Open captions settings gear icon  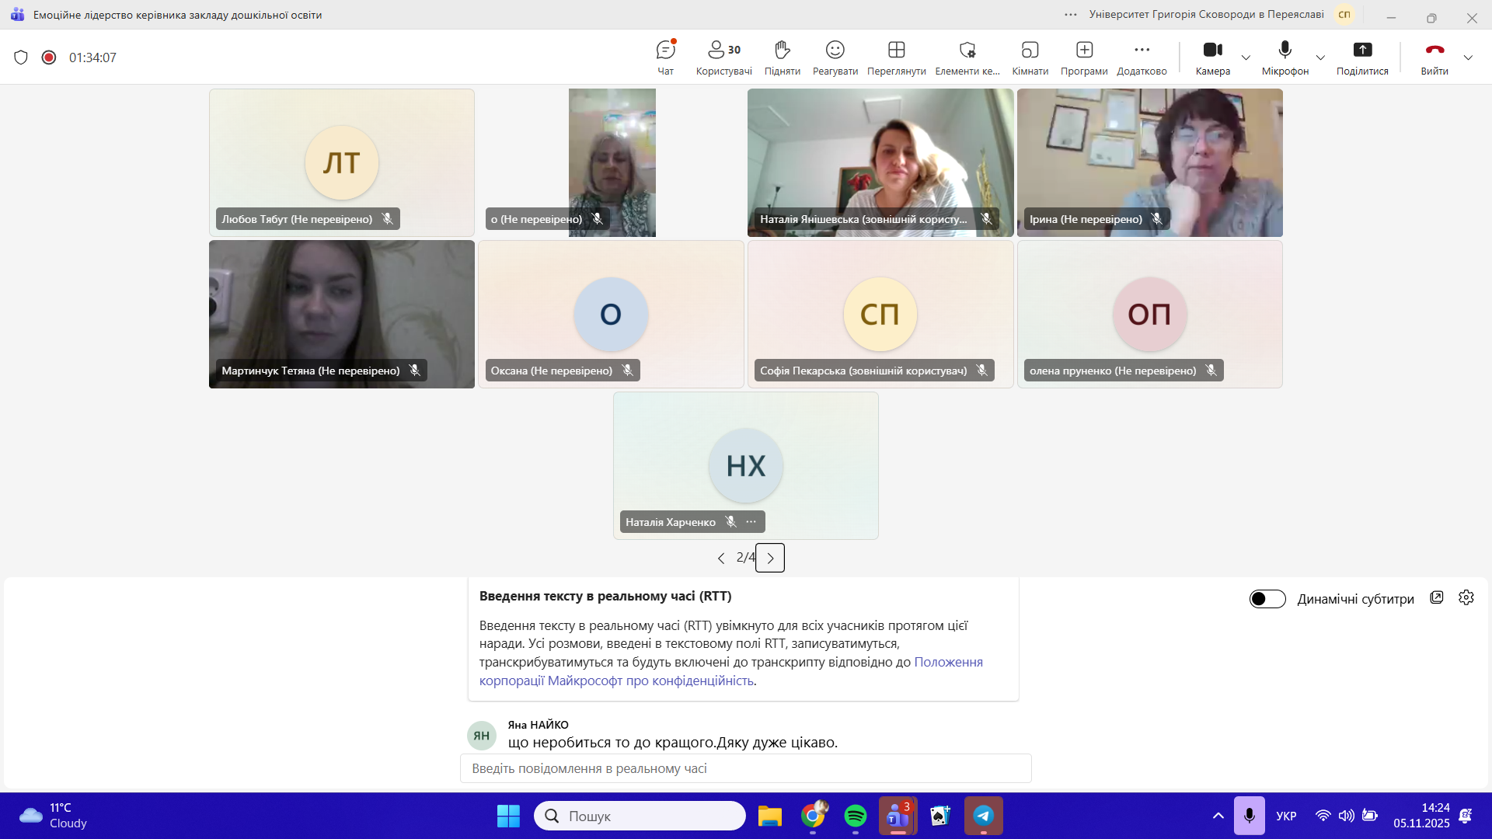point(1466,597)
